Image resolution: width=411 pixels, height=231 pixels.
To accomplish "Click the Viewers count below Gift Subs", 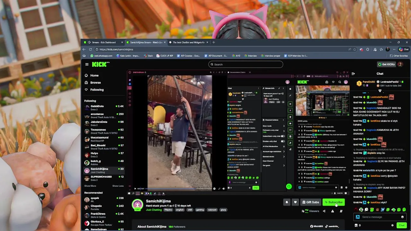I will pyautogui.click(x=310, y=211).
